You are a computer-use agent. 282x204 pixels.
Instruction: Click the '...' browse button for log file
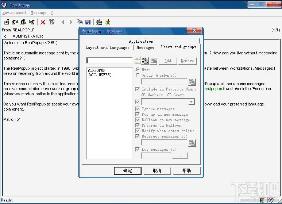coord(179,156)
